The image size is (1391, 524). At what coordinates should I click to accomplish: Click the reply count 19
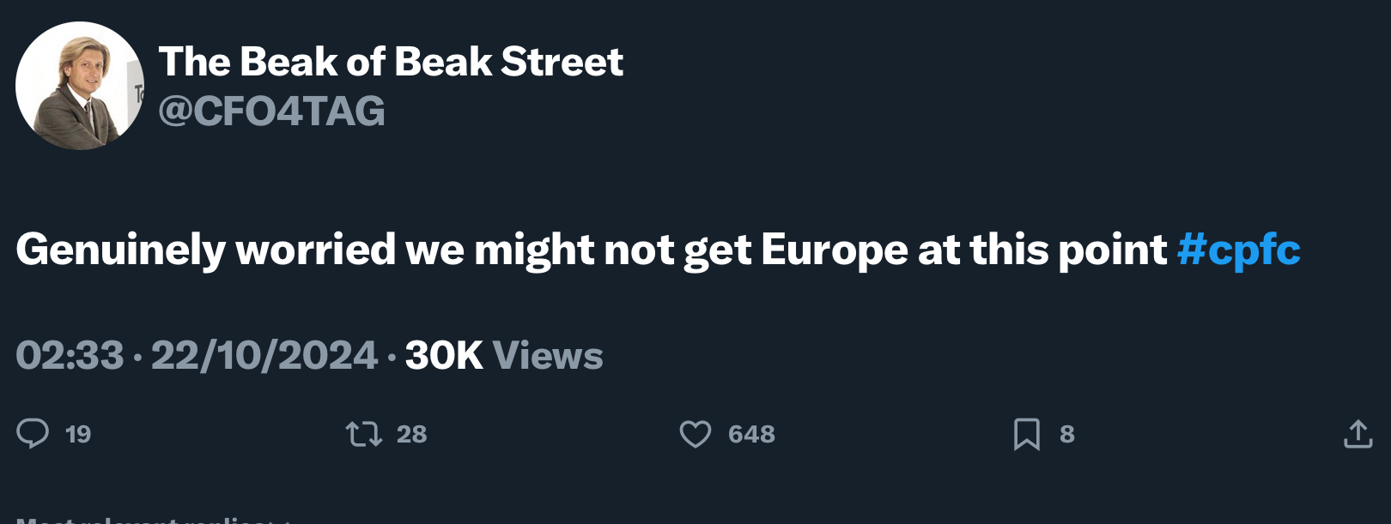point(78,435)
